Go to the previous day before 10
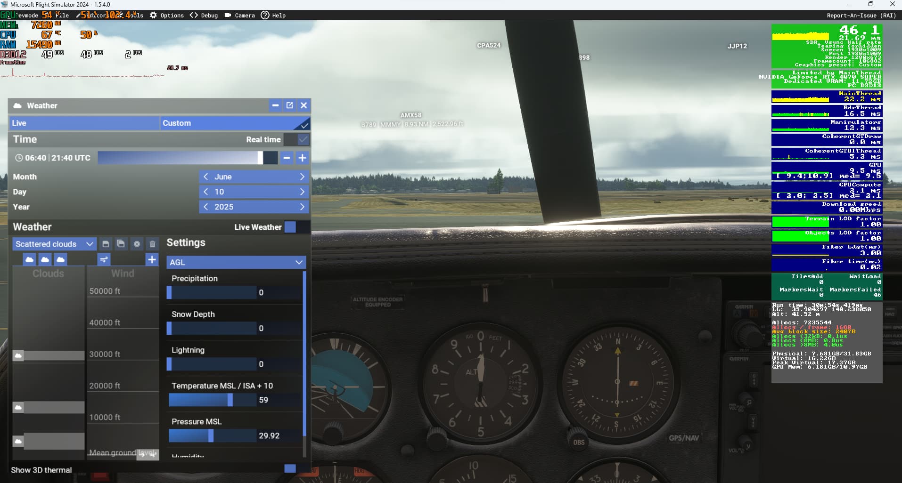 click(206, 192)
